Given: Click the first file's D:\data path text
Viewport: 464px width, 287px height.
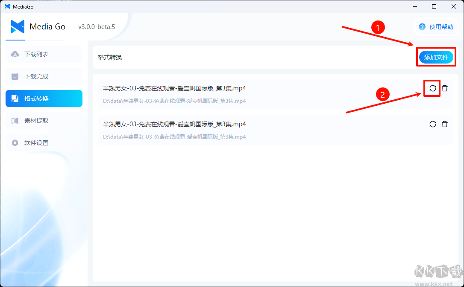Looking at the screenshot, I should [174, 101].
